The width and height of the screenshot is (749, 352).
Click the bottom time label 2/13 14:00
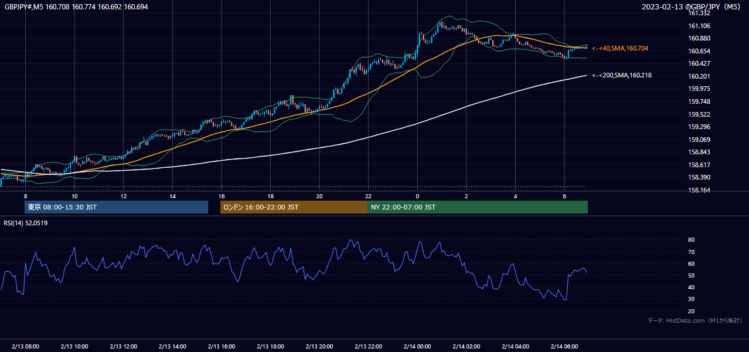(173, 347)
